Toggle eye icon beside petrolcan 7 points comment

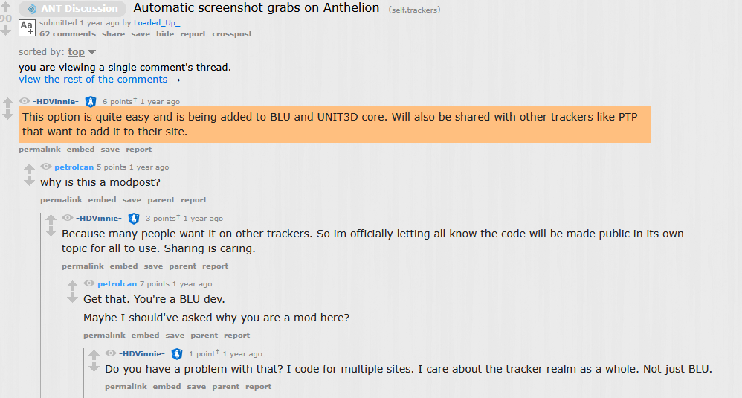pyautogui.click(x=89, y=283)
